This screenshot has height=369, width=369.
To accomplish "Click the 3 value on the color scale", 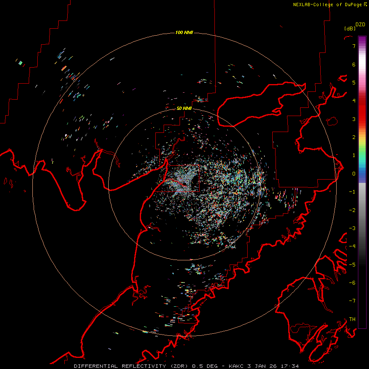I will point(354,119).
